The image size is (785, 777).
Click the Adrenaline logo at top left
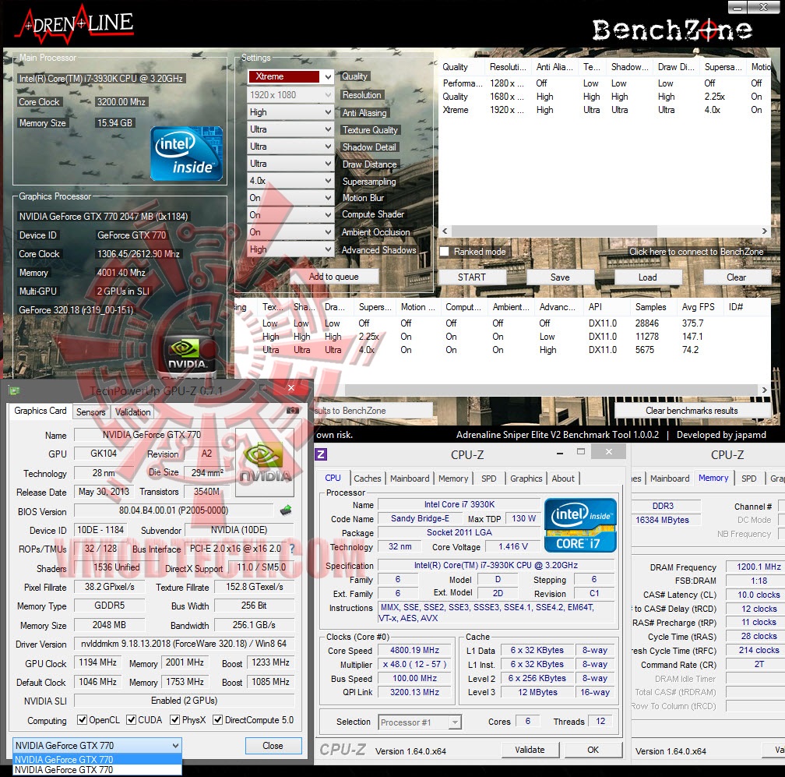(x=76, y=23)
